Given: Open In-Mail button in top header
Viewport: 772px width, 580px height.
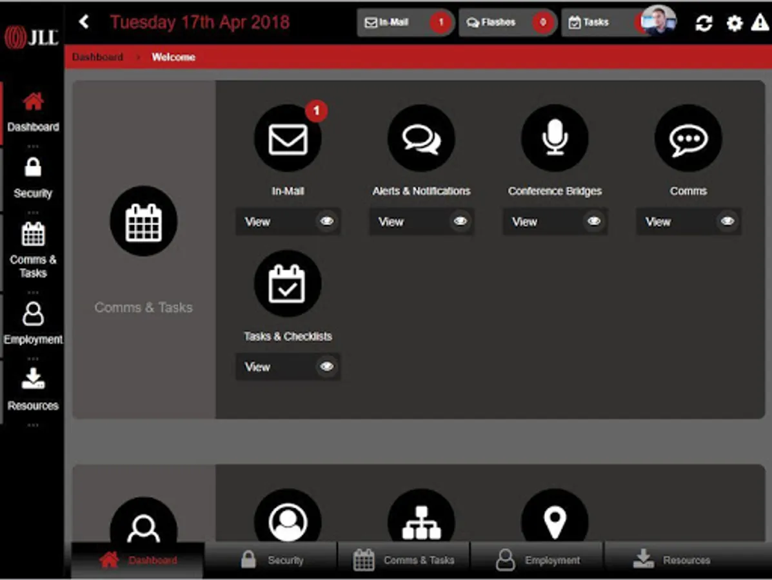Looking at the screenshot, I should click(x=405, y=22).
